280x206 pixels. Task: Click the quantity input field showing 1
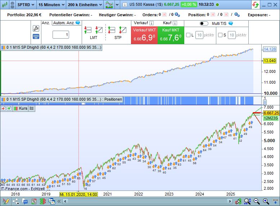pyautogui.click(x=61, y=35)
